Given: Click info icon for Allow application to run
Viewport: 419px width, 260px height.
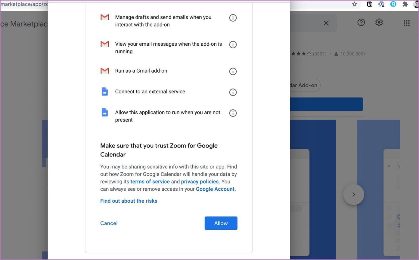Looking at the screenshot, I should coord(233,113).
